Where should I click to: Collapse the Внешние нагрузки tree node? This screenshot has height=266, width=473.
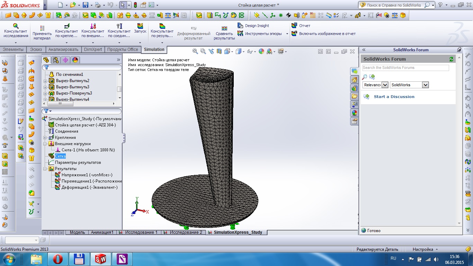click(45, 144)
